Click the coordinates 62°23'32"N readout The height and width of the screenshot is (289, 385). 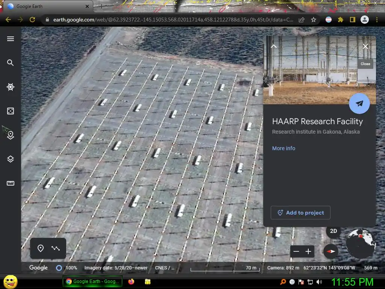tap(329, 268)
